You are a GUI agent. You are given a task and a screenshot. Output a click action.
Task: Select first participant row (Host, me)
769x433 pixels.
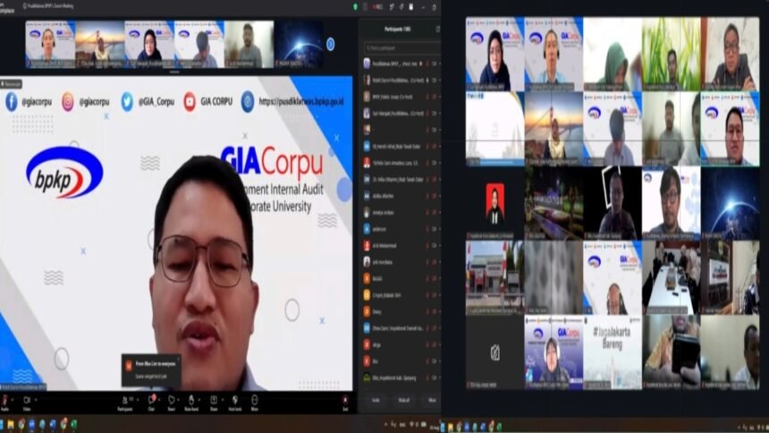[x=401, y=64]
